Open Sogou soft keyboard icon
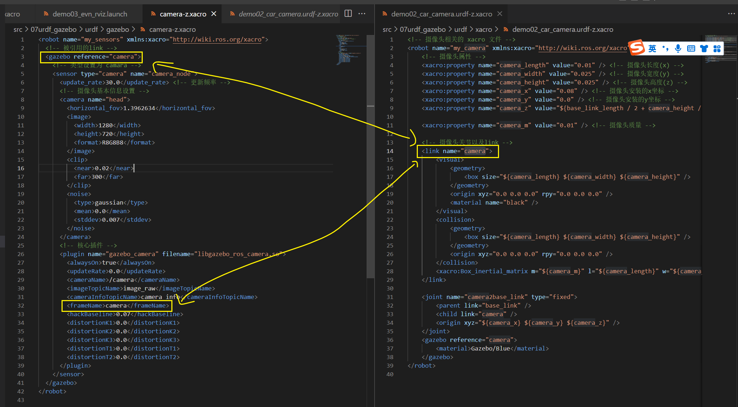This screenshot has height=407, width=738. (x=691, y=49)
